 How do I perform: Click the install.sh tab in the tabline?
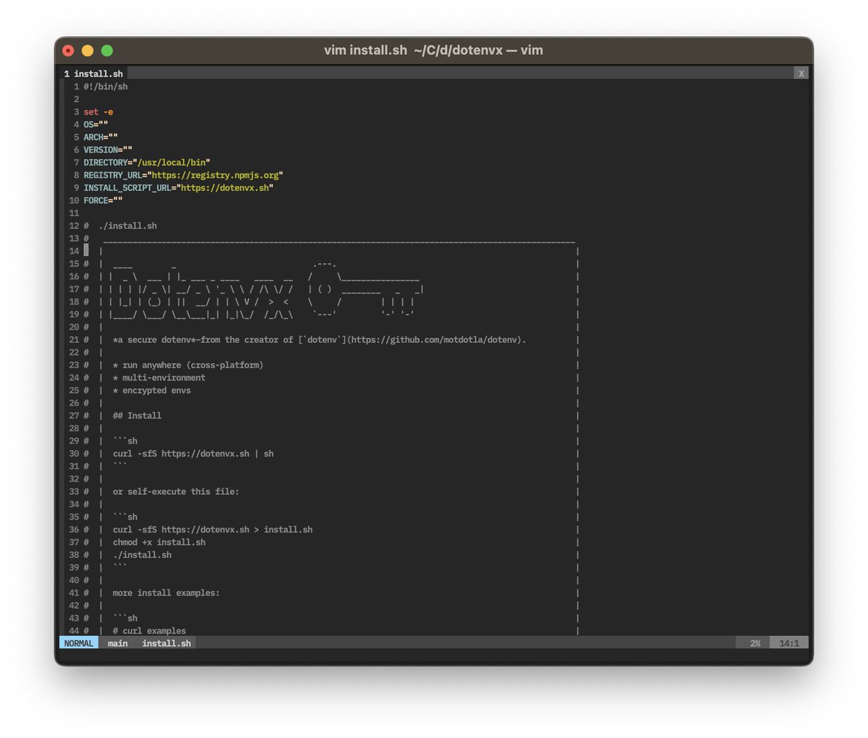[93, 74]
